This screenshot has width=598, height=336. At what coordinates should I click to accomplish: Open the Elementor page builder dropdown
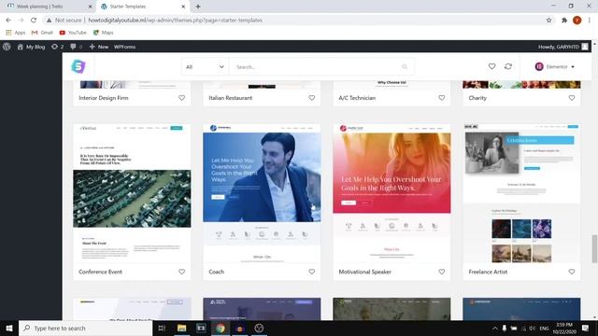pyautogui.click(x=554, y=66)
